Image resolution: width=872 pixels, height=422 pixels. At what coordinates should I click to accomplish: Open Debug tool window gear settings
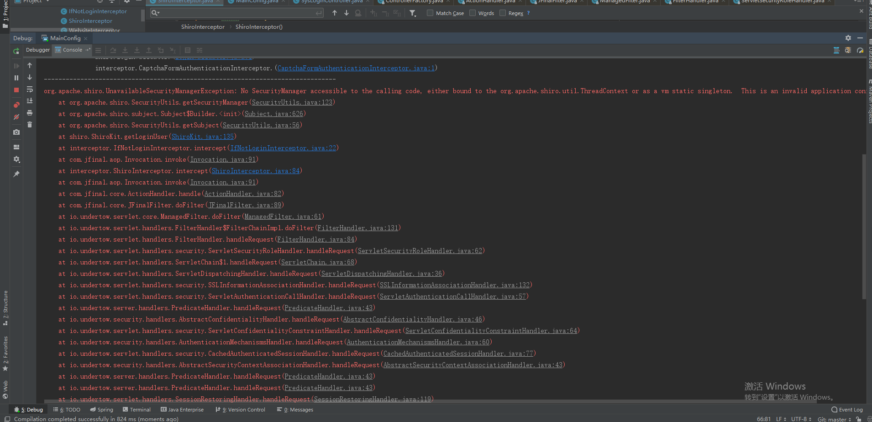[848, 38]
